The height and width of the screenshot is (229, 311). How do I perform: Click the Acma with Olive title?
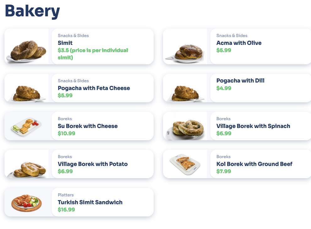[x=239, y=43]
